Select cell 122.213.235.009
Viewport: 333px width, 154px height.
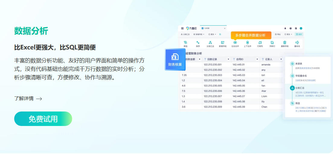pyautogui.click(x=217, y=107)
